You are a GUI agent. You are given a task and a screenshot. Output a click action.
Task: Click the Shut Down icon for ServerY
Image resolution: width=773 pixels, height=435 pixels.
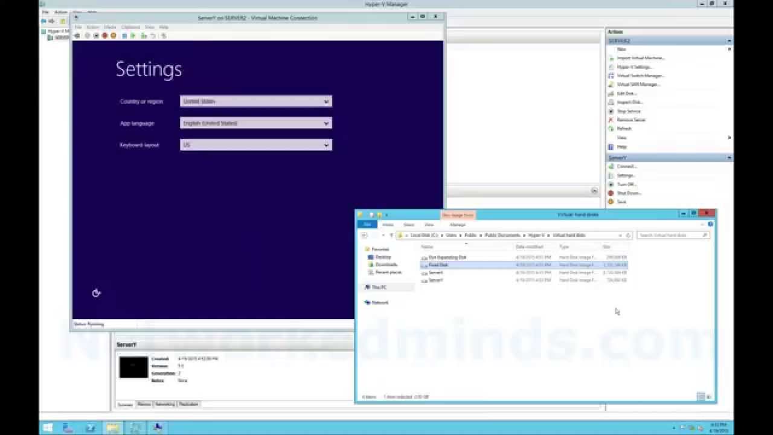coord(611,193)
